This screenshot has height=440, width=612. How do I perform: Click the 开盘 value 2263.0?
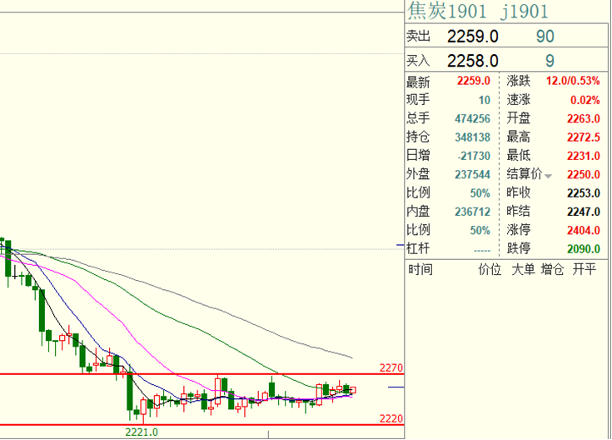pyautogui.click(x=583, y=118)
